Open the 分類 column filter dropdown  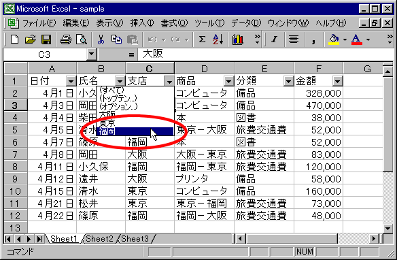288,81
